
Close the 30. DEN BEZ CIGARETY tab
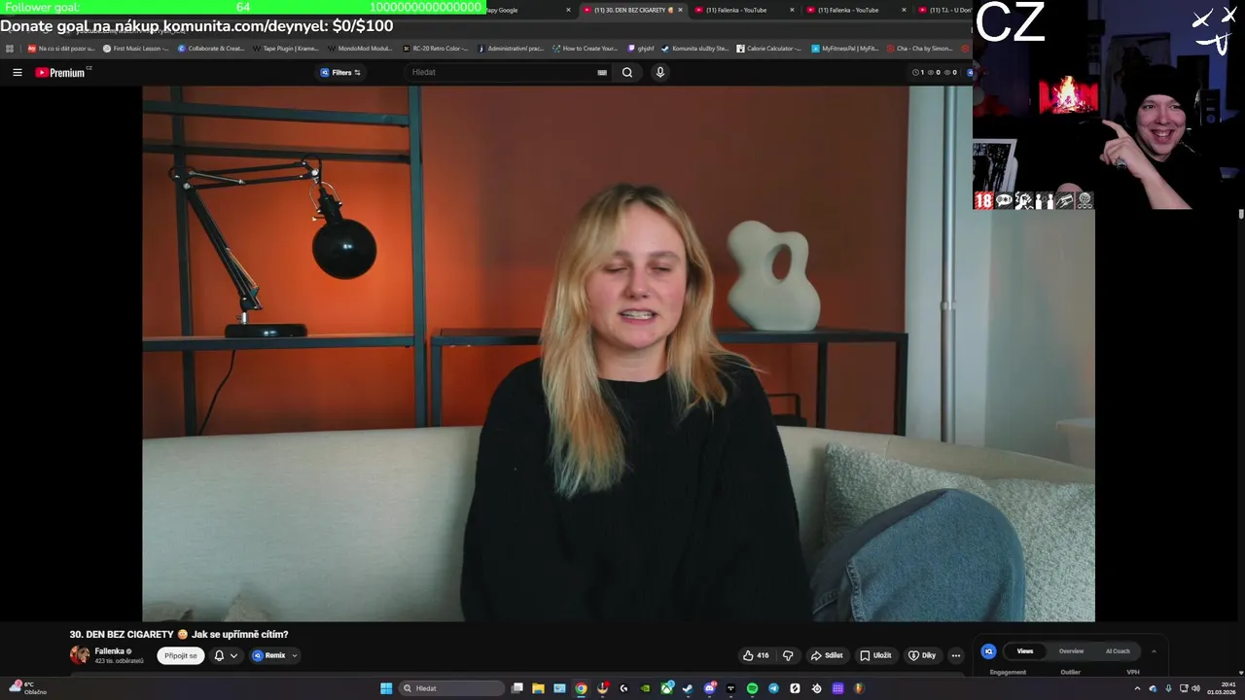pyautogui.click(x=680, y=10)
